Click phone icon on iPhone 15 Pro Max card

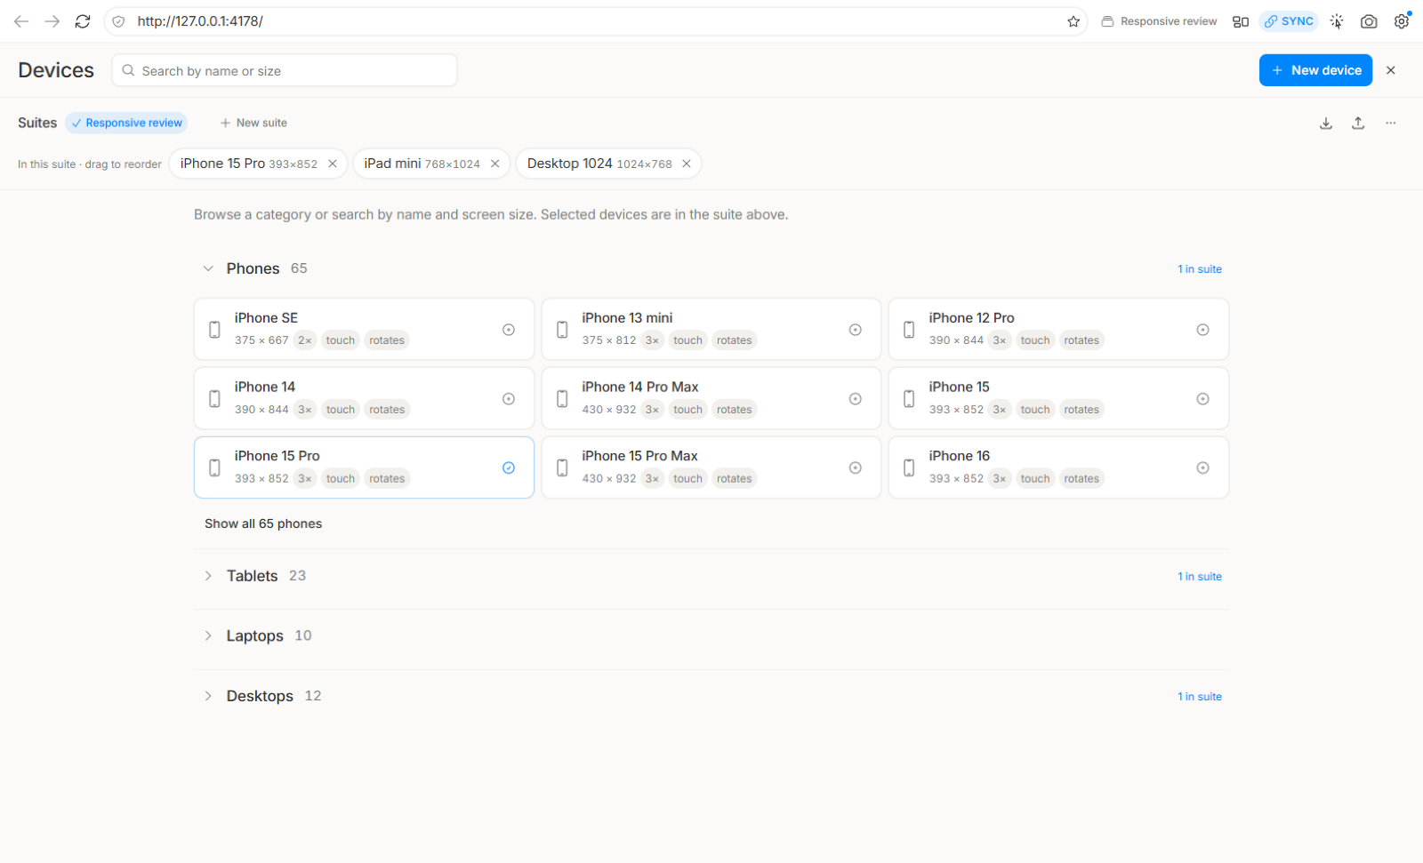point(562,467)
